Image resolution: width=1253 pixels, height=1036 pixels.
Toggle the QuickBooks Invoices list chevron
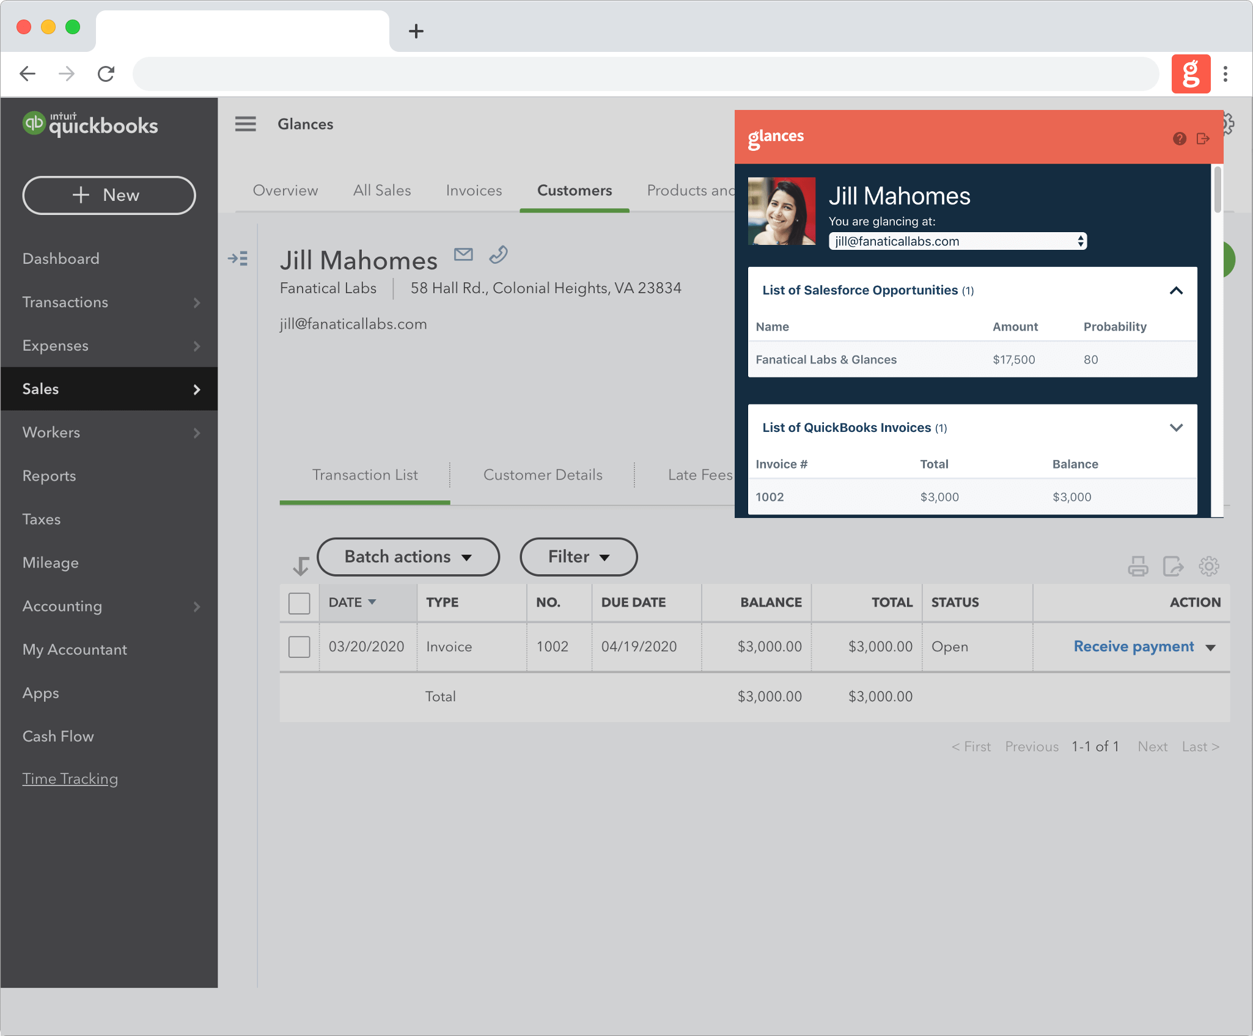pos(1176,428)
